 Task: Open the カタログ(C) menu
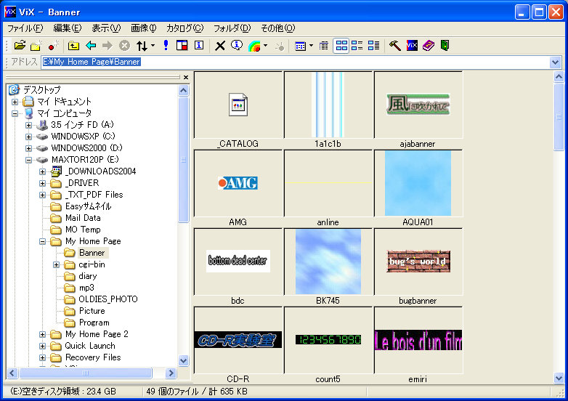coord(184,28)
